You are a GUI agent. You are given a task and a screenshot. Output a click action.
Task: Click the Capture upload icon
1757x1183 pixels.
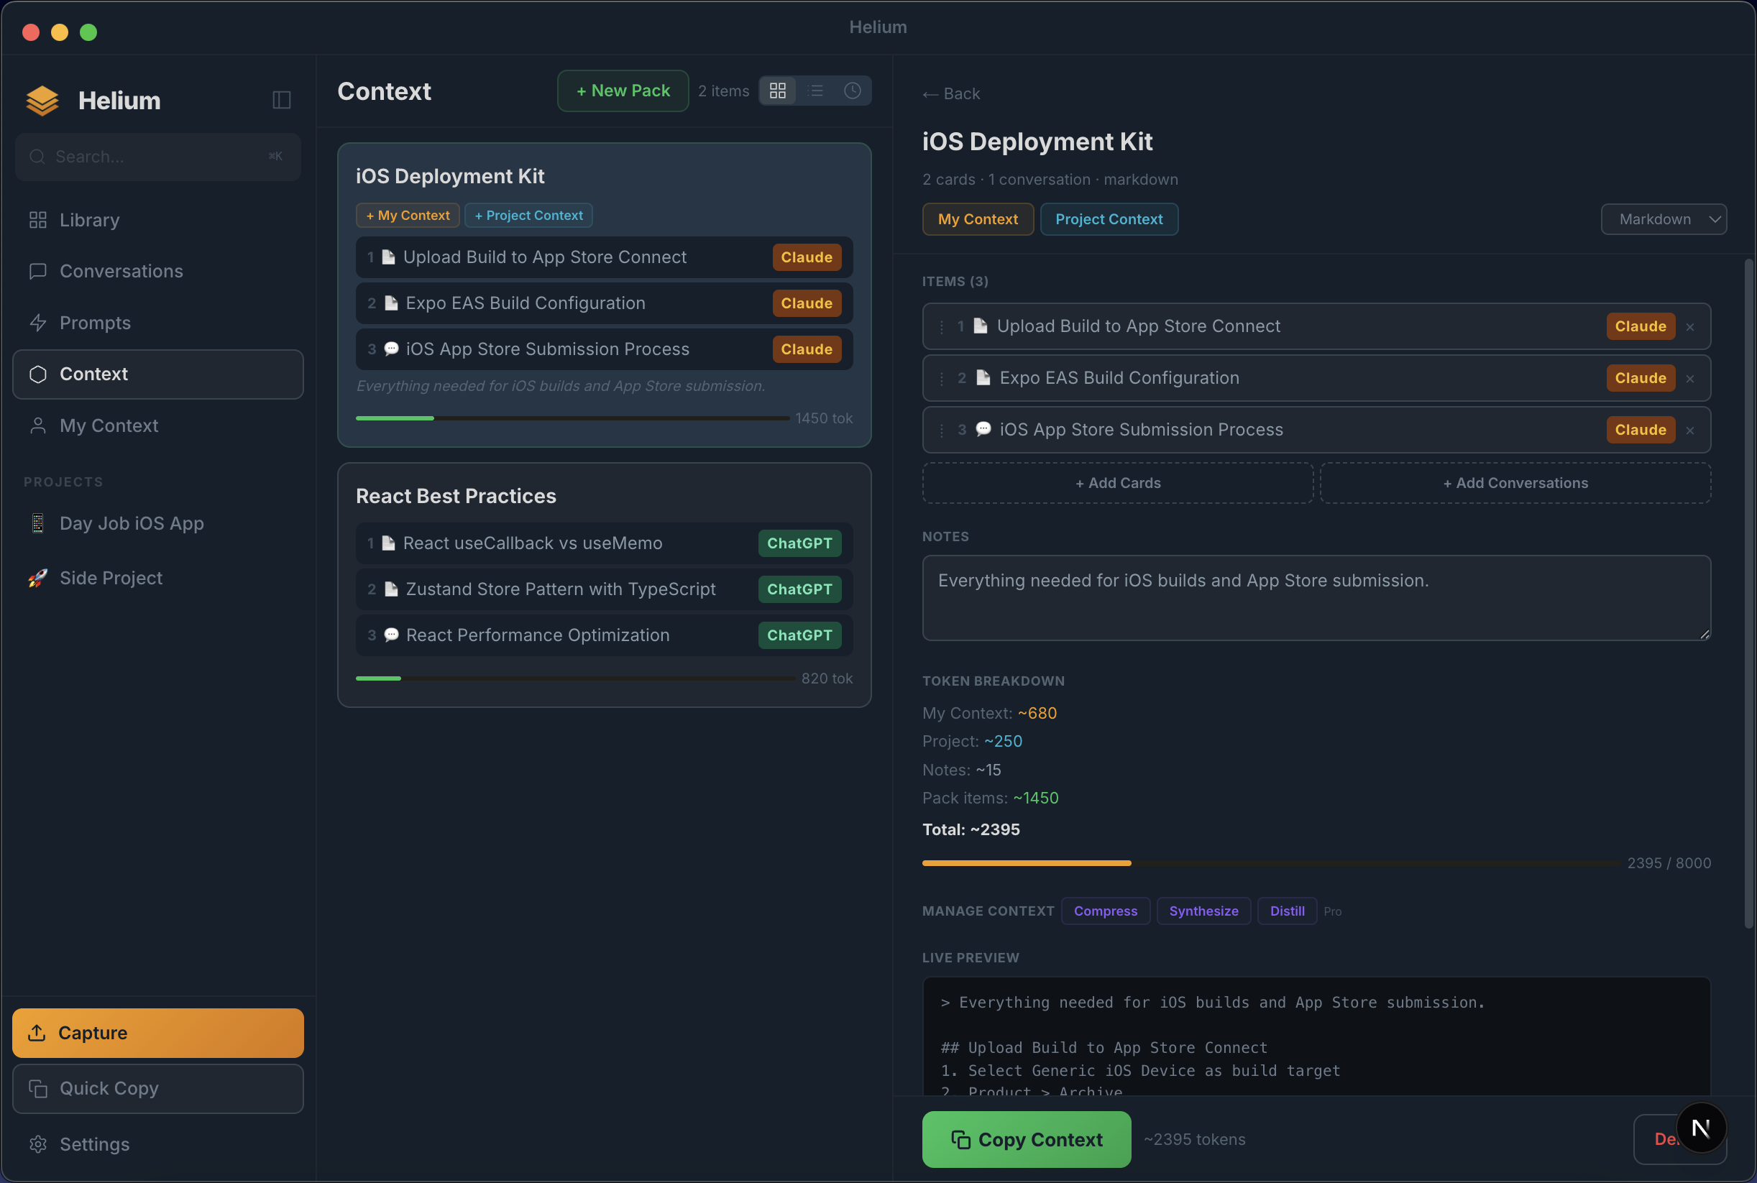pos(37,1032)
